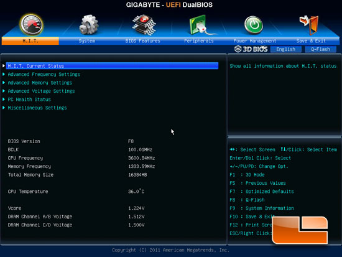
Task: Click the F1 3D Mode hint
Action: 247,175
